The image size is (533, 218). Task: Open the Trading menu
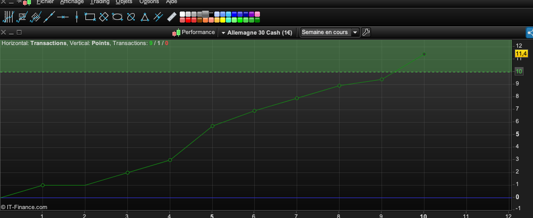pos(100,2)
